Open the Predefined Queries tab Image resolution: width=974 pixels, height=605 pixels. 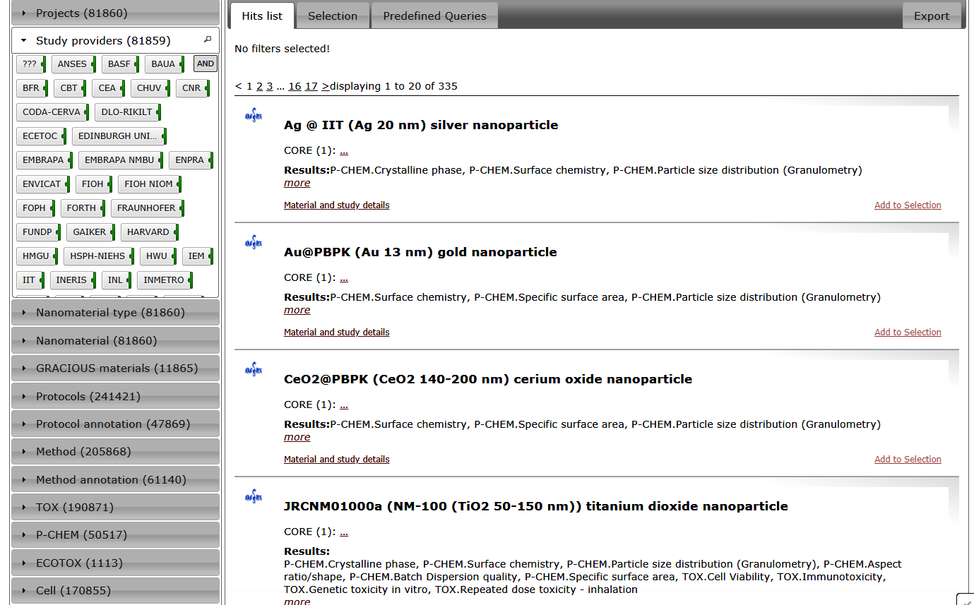[434, 16]
